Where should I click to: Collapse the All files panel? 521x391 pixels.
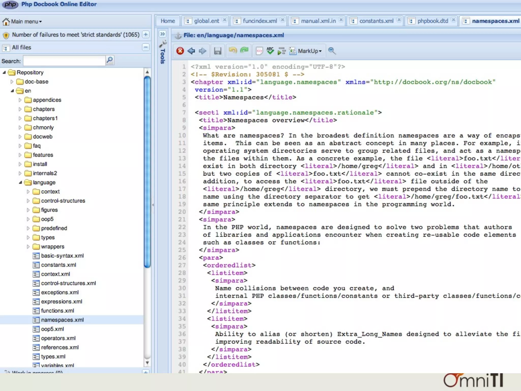pos(146,47)
